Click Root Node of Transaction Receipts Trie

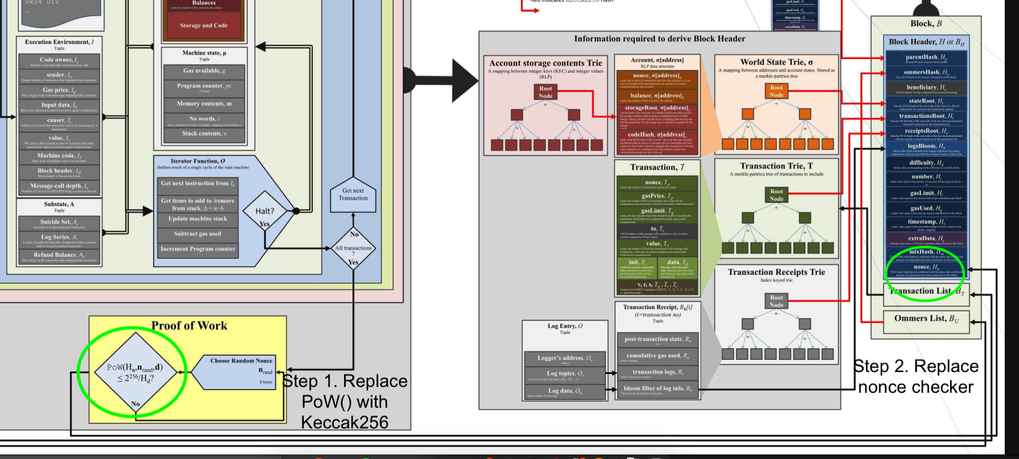(776, 301)
